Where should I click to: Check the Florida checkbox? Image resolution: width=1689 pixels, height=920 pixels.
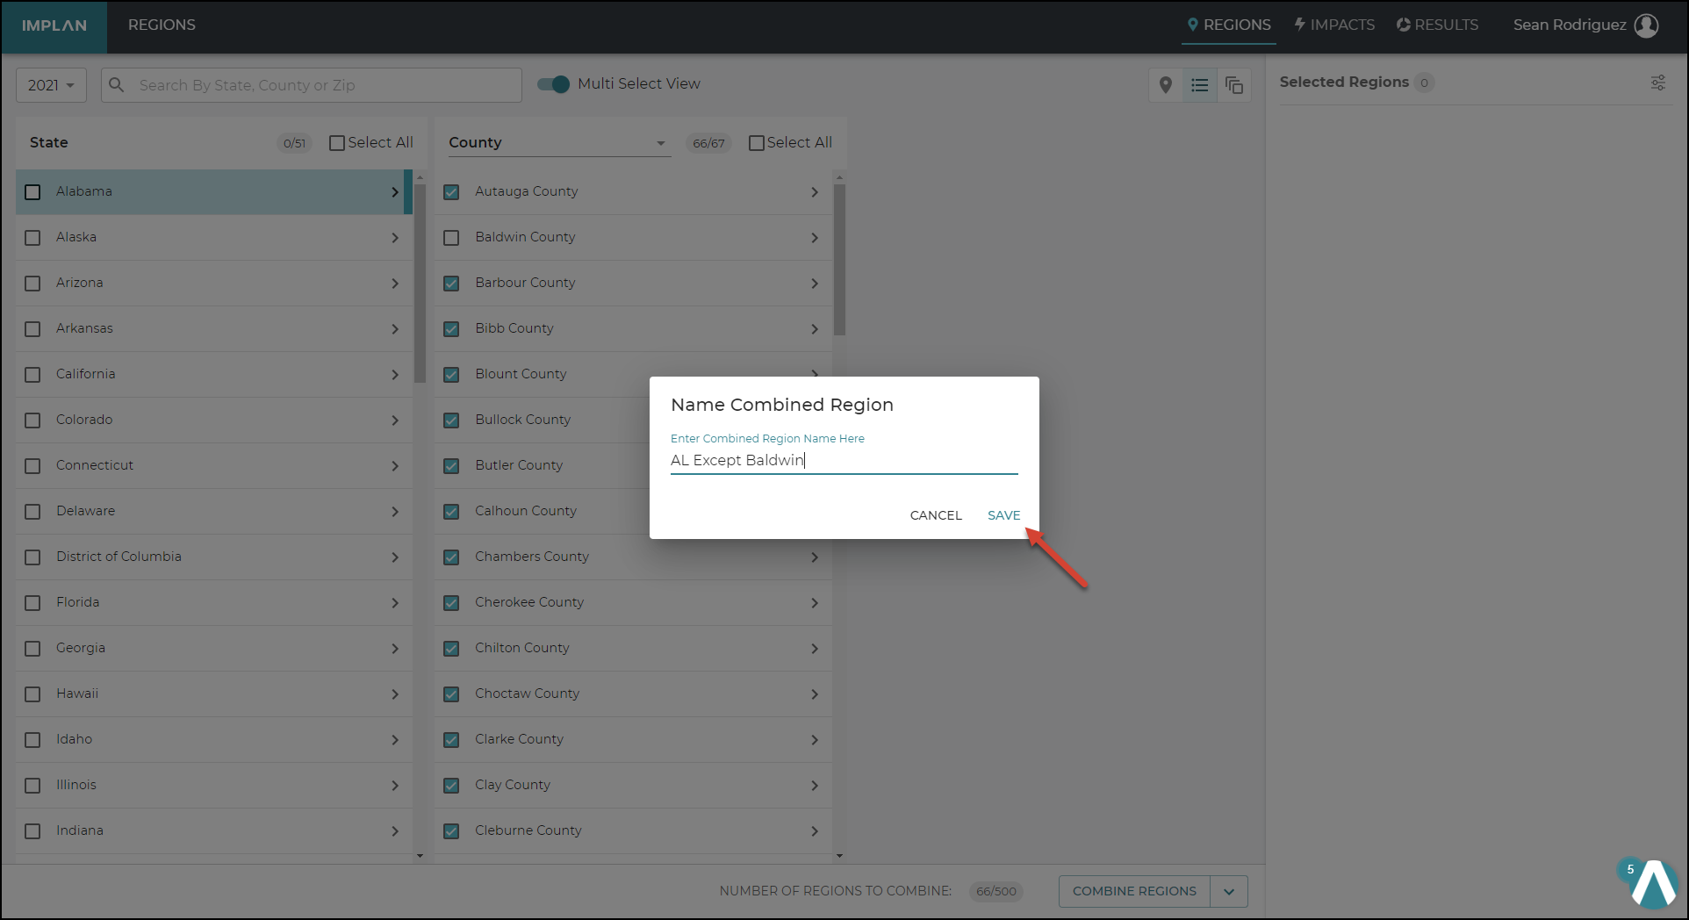tap(32, 602)
